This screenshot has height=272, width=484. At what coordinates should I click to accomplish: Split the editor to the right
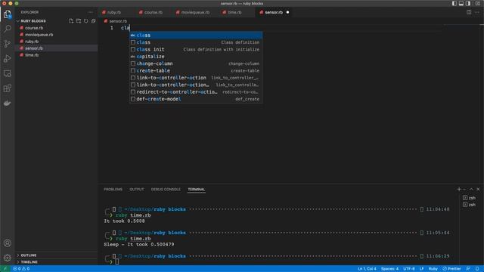pyautogui.click(x=469, y=12)
